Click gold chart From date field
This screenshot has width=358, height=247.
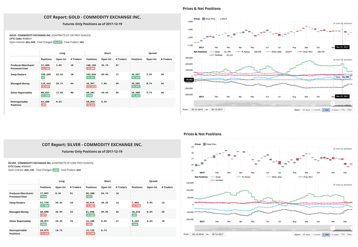pos(197,109)
